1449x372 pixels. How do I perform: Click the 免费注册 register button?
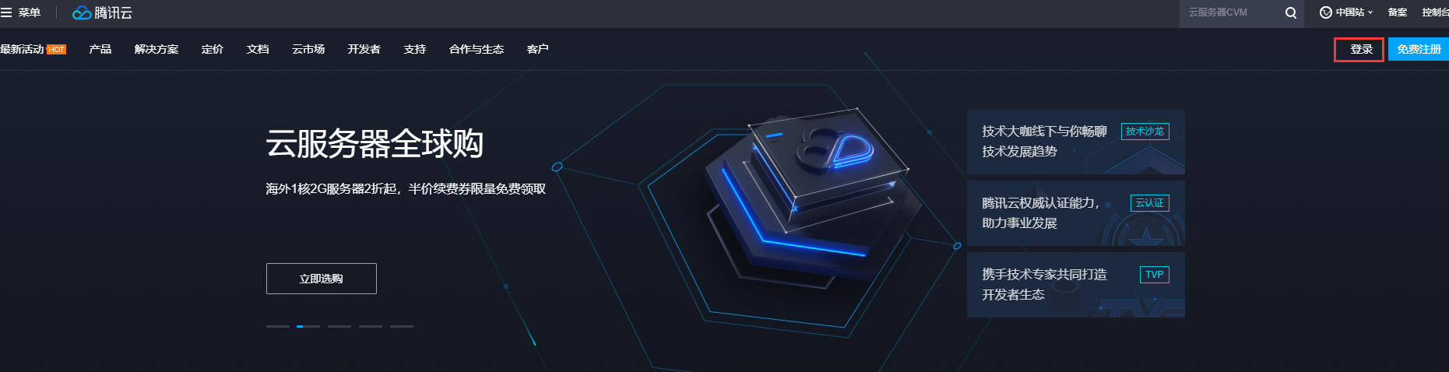tap(1418, 49)
